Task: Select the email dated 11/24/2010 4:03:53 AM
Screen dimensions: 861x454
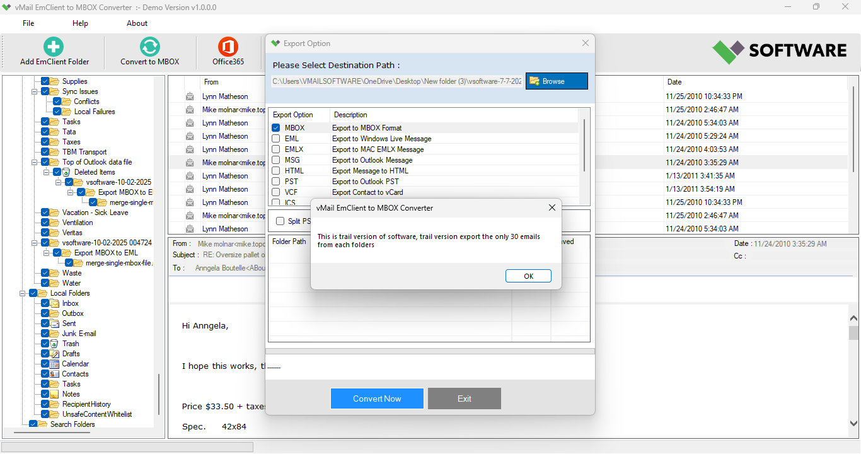Action: pos(507,149)
